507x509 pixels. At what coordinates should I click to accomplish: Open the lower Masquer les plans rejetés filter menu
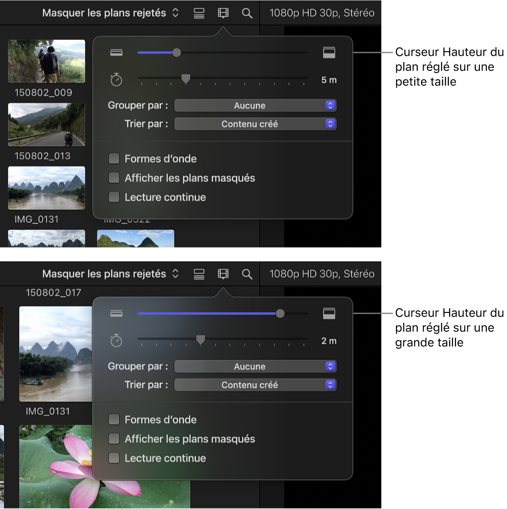click(110, 274)
